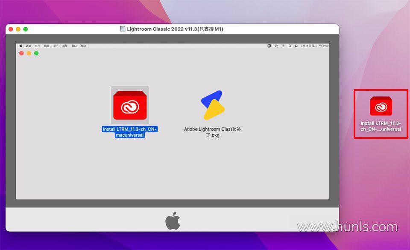Close the Lightroom Classic 2022 window
Image resolution: width=410 pixels, height=250 pixels.
coord(11,29)
